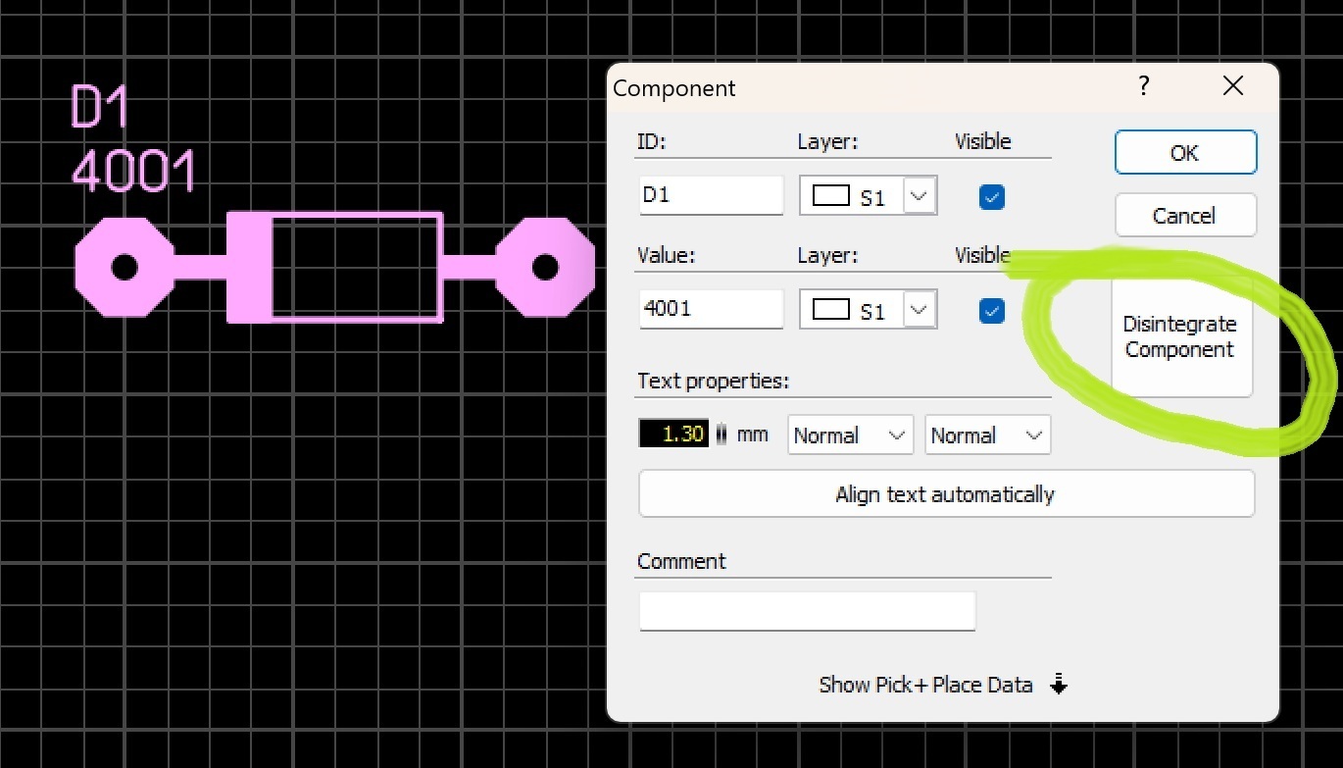1343x768 pixels.
Task: Expand the first Normal text style dropdown
Action: [x=850, y=435]
